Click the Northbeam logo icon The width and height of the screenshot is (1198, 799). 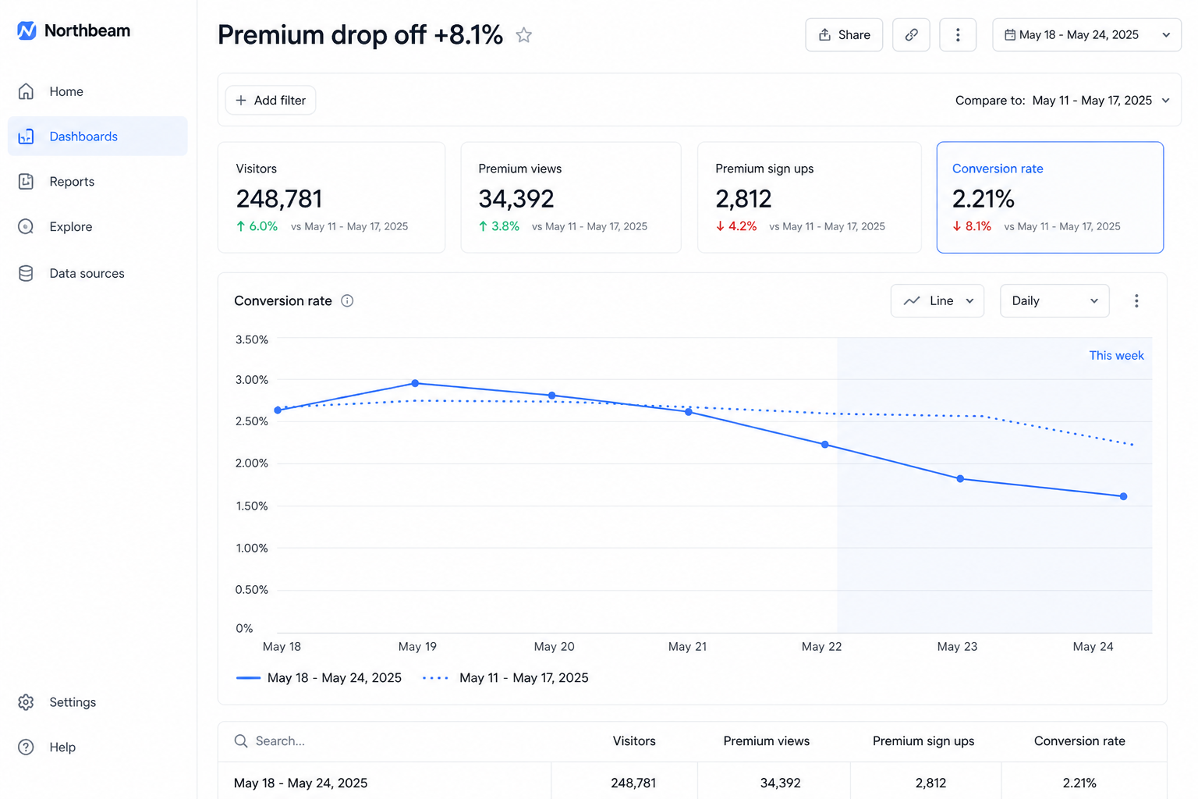click(x=27, y=30)
